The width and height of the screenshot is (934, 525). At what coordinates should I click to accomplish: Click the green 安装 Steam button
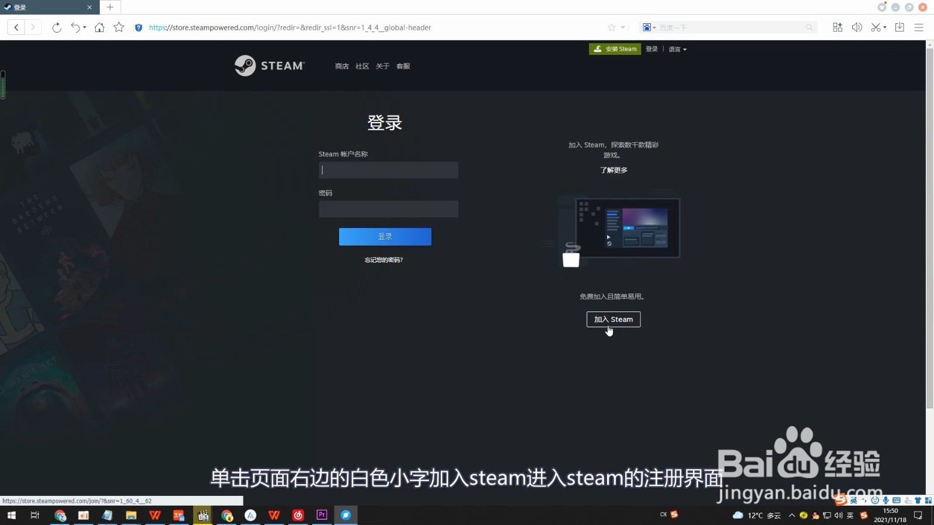615,49
